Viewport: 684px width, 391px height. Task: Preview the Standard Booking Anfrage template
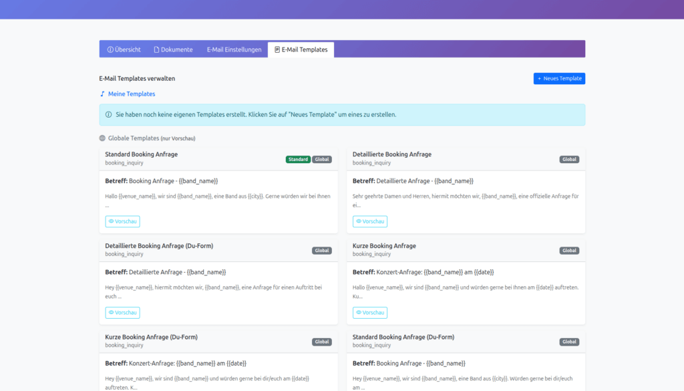pos(122,221)
